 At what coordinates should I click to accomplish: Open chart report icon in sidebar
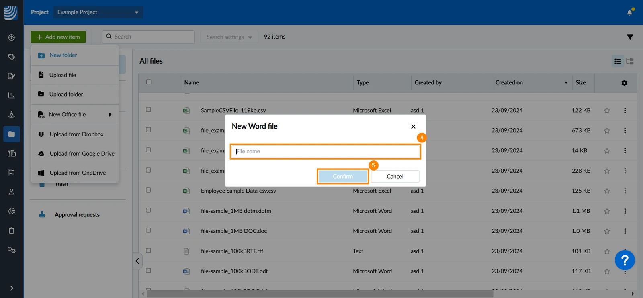point(12,95)
